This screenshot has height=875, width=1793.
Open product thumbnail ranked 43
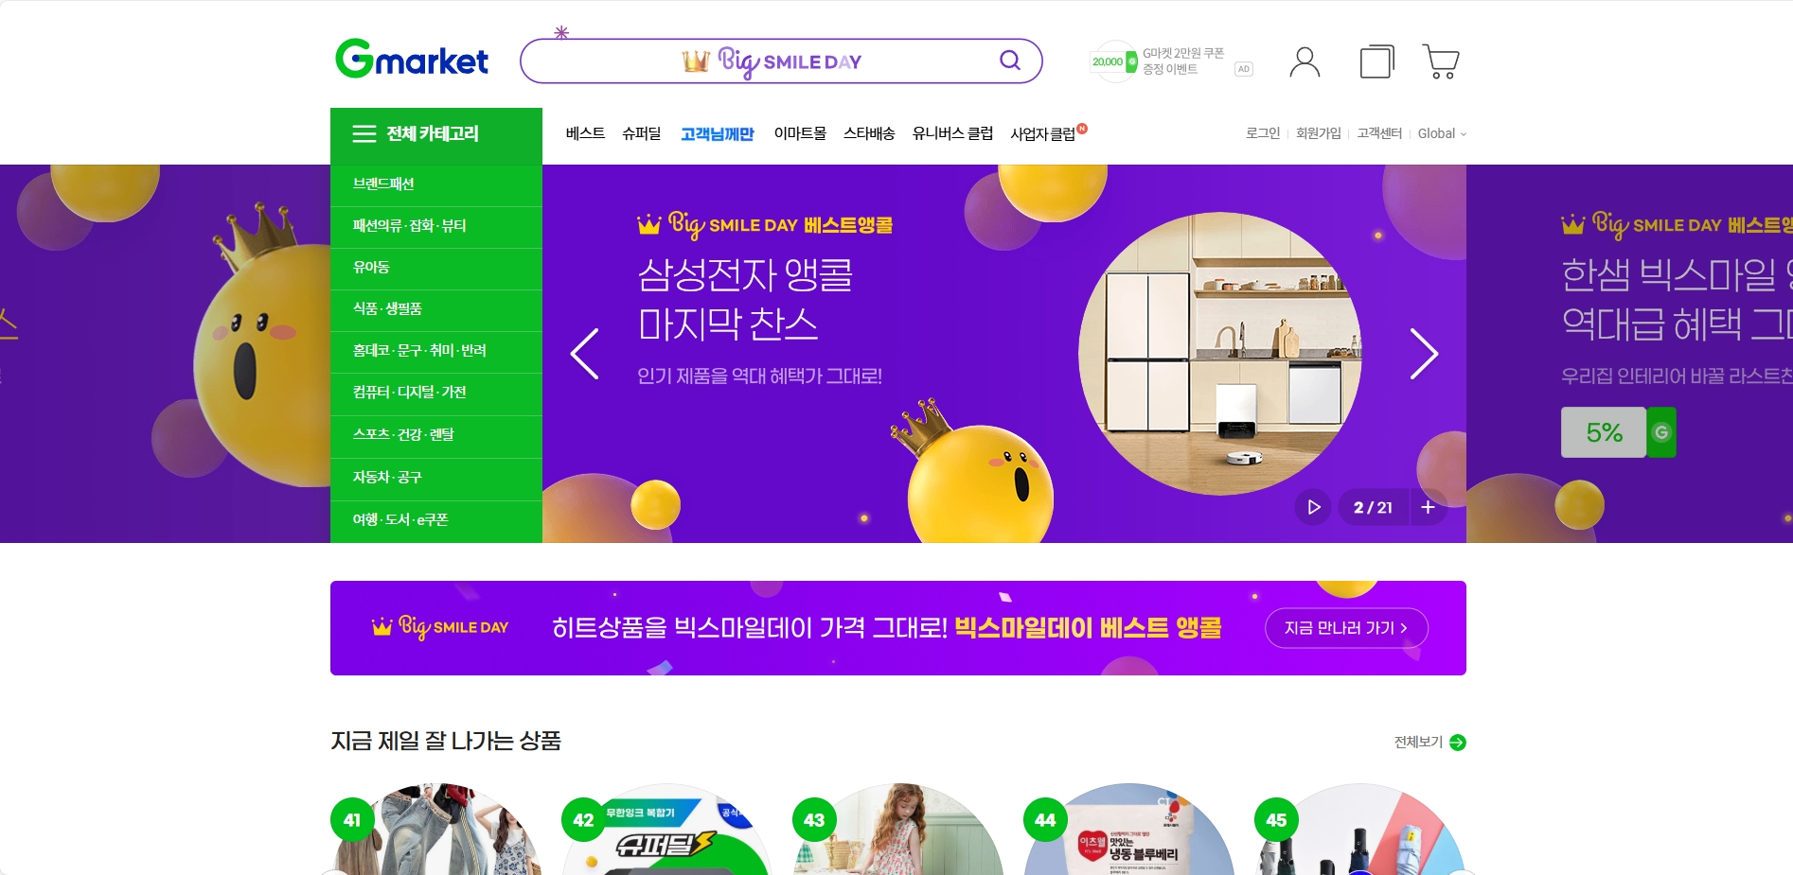click(x=898, y=829)
